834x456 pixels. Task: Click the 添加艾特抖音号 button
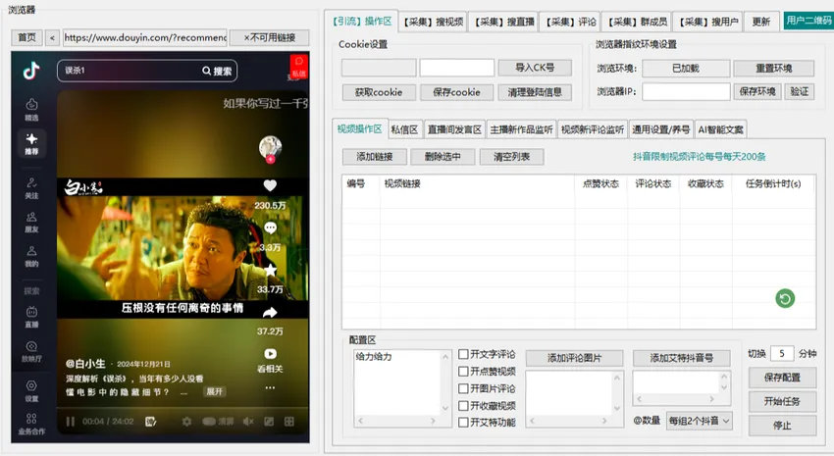682,358
